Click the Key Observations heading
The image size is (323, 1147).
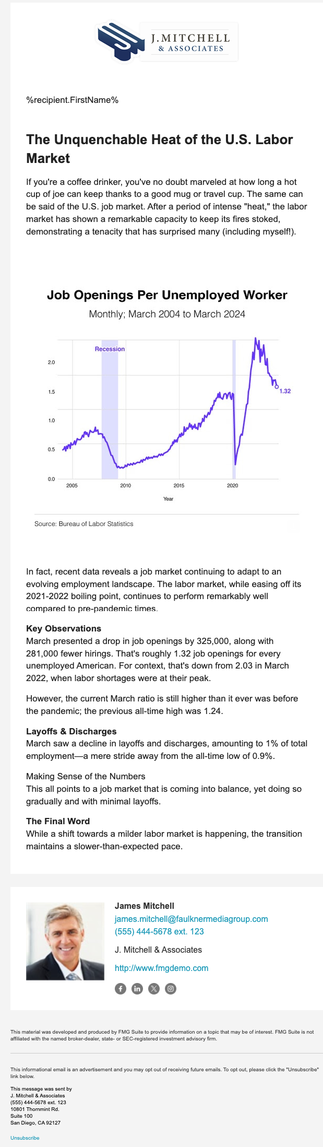[x=64, y=628]
